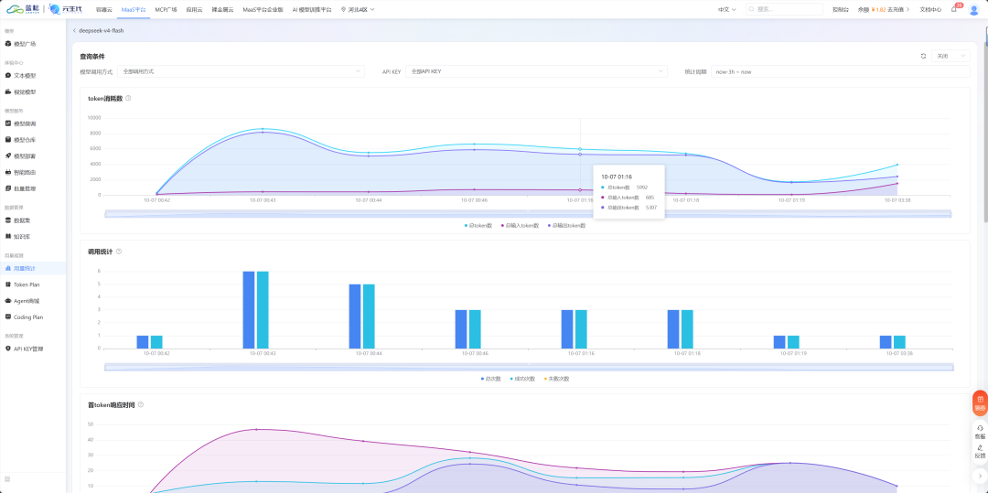Toggle the 总次数 legend series
Image resolution: width=988 pixels, height=493 pixels.
tap(490, 379)
